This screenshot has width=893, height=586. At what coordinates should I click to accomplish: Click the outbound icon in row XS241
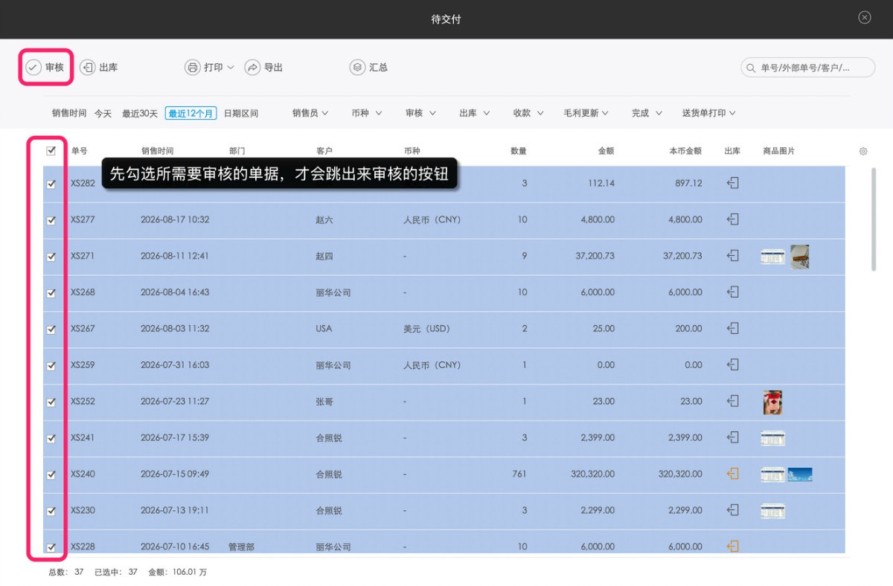click(x=733, y=437)
